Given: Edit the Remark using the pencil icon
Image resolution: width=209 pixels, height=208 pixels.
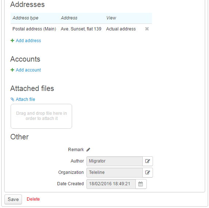Looking at the screenshot, I should coord(88,150).
